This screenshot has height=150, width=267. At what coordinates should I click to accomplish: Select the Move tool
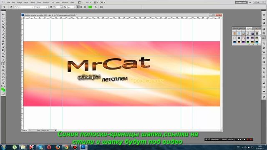[x=3, y=15]
